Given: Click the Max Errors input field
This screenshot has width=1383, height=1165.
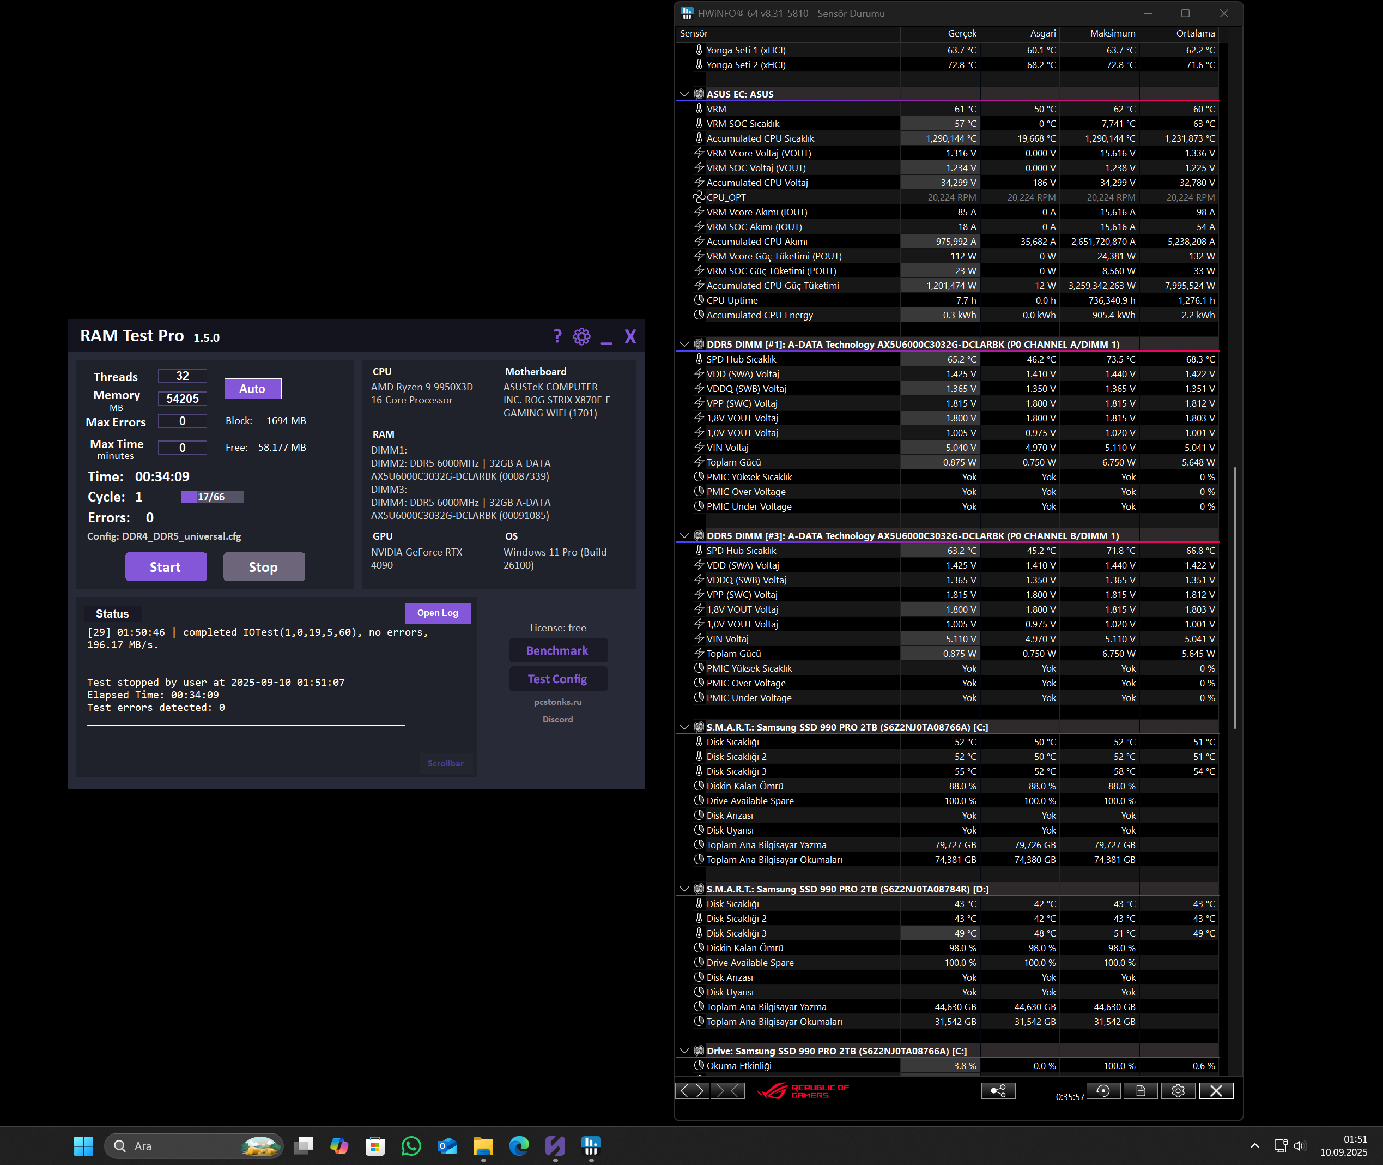Looking at the screenshot, I should (183, 421).
